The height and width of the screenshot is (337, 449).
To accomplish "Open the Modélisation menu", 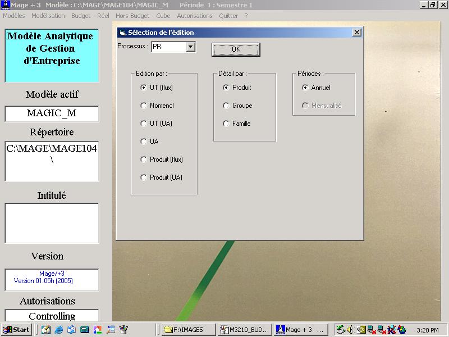I will pyautogui.click(x=48, y=16).
